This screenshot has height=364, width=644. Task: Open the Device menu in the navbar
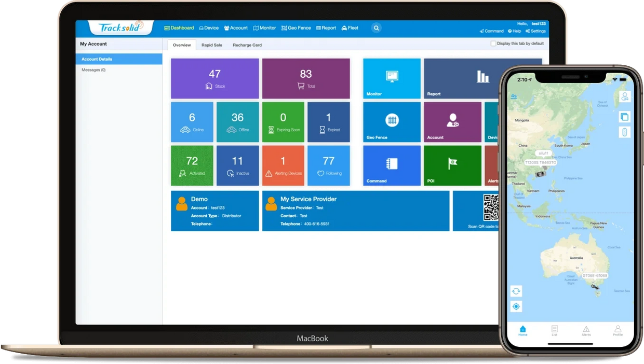209,27
